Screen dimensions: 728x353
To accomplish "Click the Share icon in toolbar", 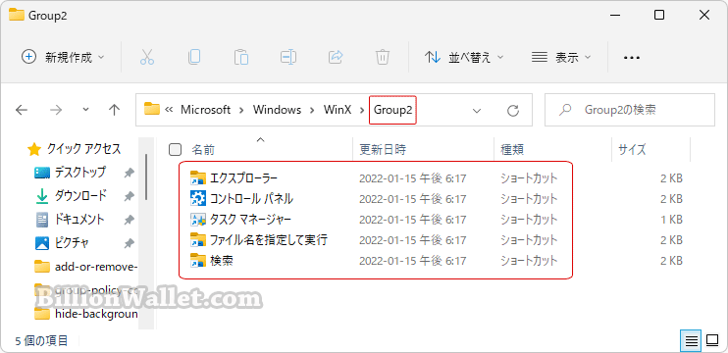I will [x=336, y=57].
